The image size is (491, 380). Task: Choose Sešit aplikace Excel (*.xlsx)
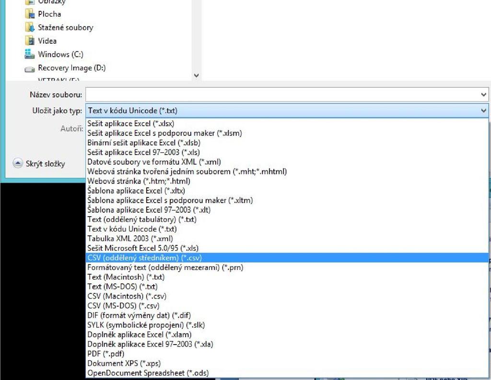pos(287,123)
